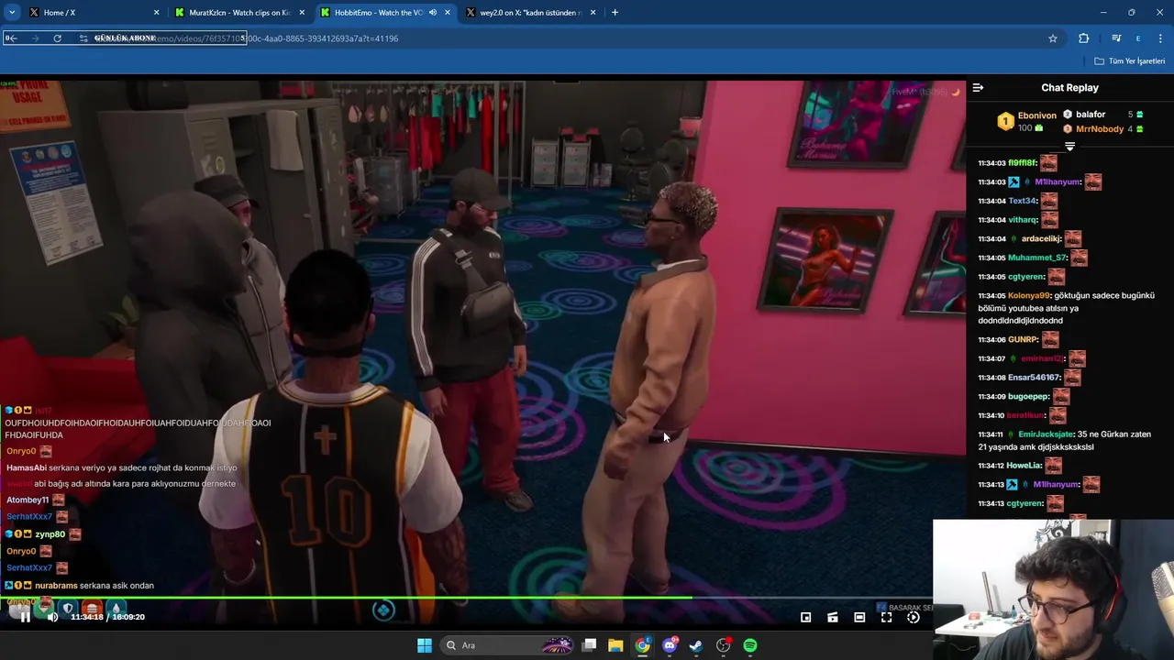Open the Tüm Yer İşaretleri bookmarks folder
This screenshot has height=660, width=1174.
pyautogui.click(x=1130, y=61)
